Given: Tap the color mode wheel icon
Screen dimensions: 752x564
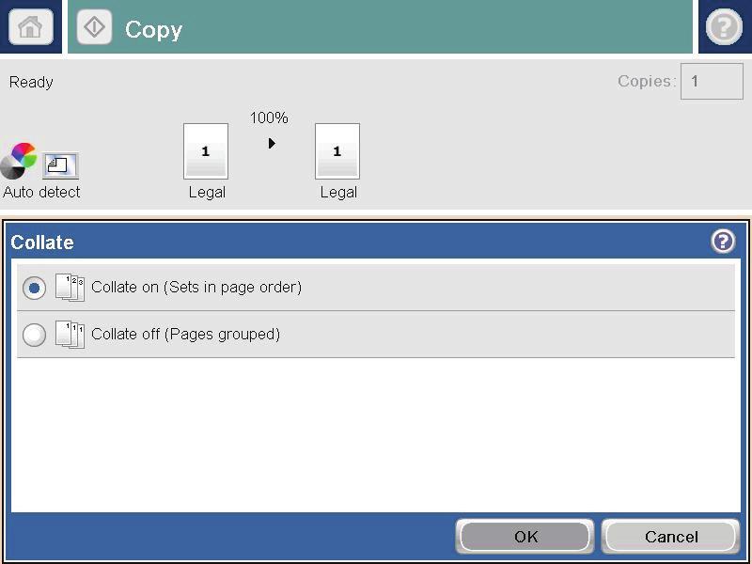Looking at the screenshot, I should point(18,161).
